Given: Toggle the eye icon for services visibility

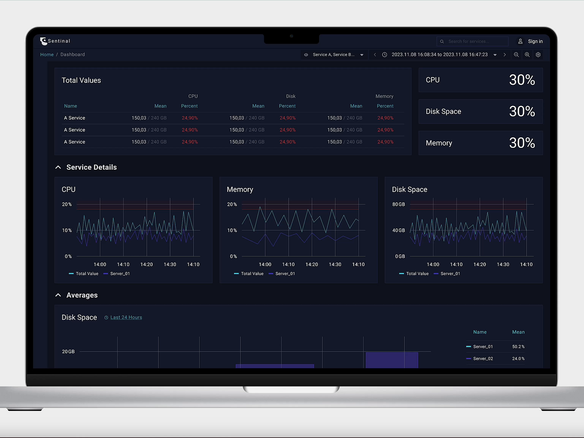Looking at the screenshot, I should click(x=306, y=55).
